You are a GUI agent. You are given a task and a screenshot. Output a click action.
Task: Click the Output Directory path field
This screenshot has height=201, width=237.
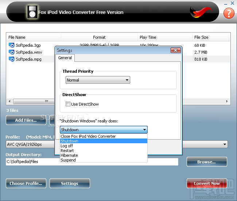(x=92, y=162)
